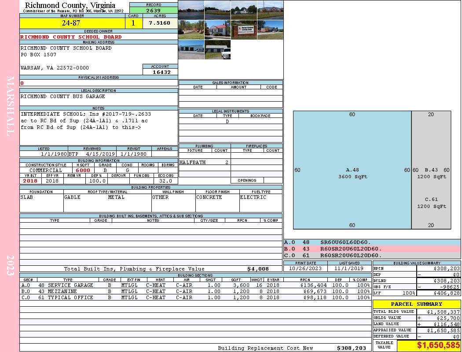
Task: Click the legal description Richmond County Bus Garage
Action: tap(63, 96)
